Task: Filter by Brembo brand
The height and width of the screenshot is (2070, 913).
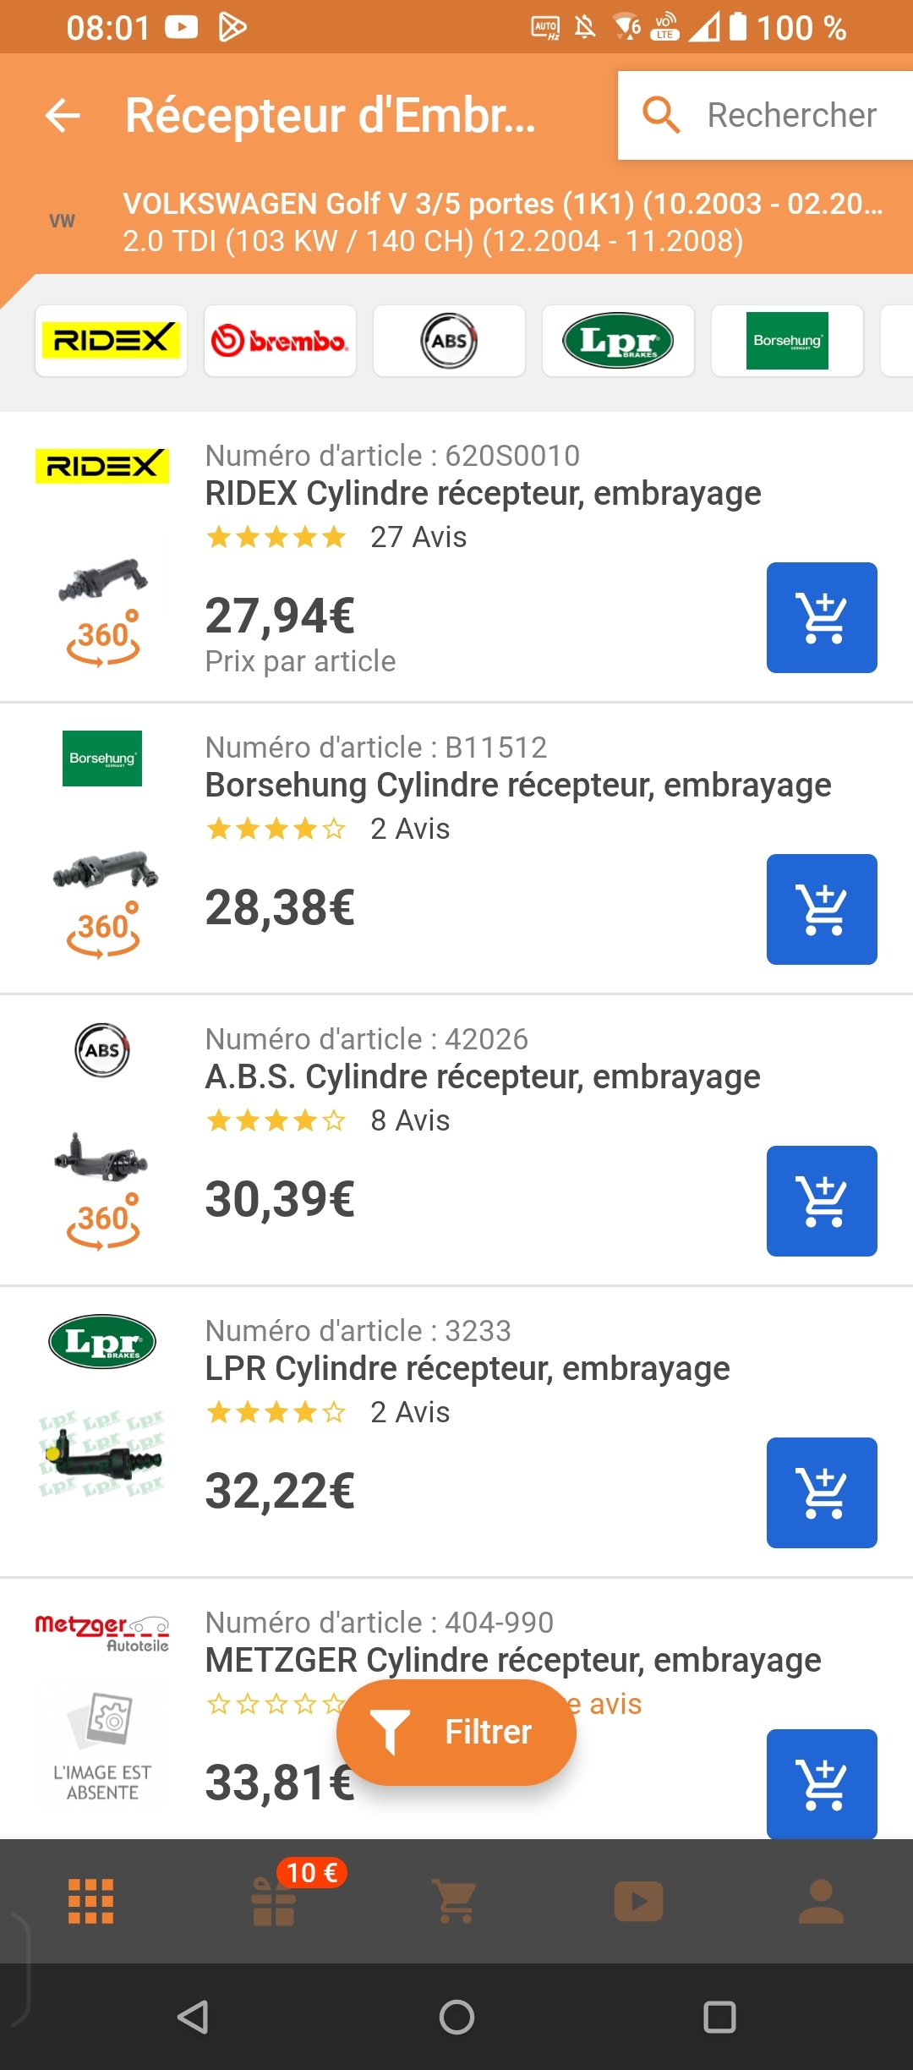Action: (280, 341)
